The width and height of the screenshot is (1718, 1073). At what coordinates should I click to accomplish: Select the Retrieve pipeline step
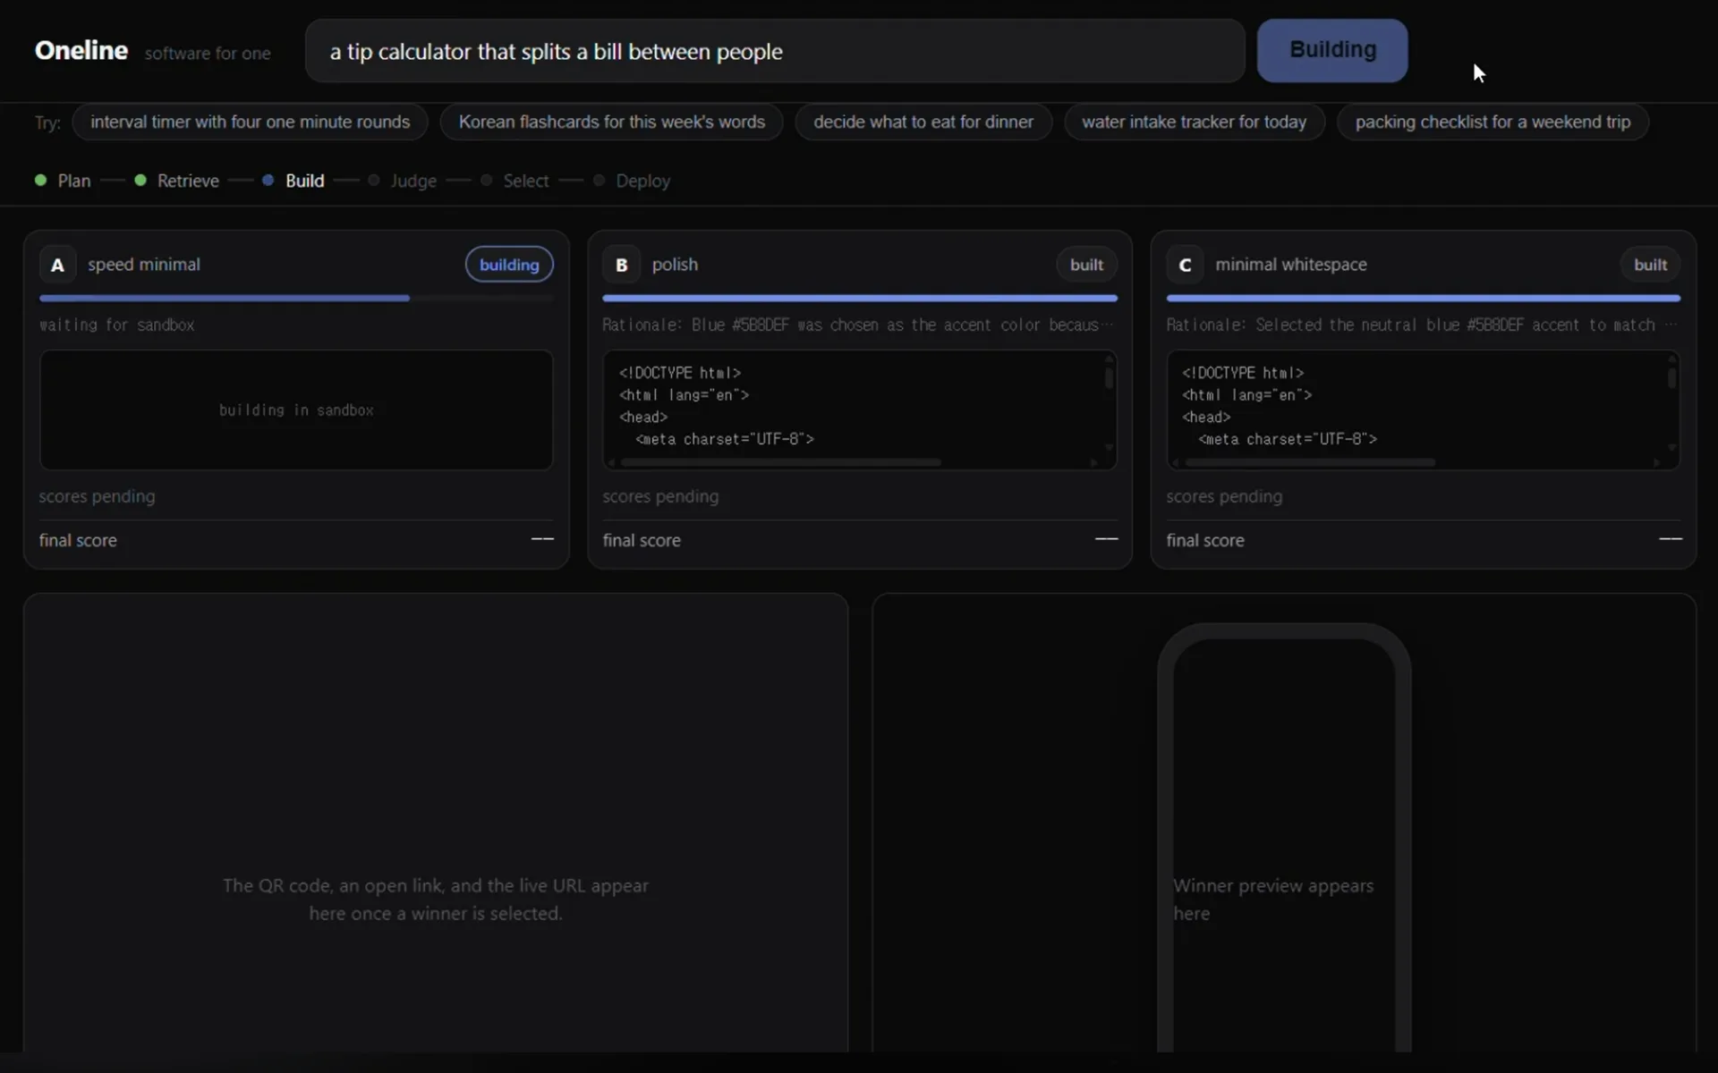coord(177,181)
